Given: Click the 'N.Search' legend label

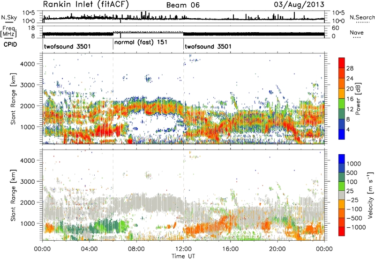Looking at the screenshot, I should pos(362,17).
